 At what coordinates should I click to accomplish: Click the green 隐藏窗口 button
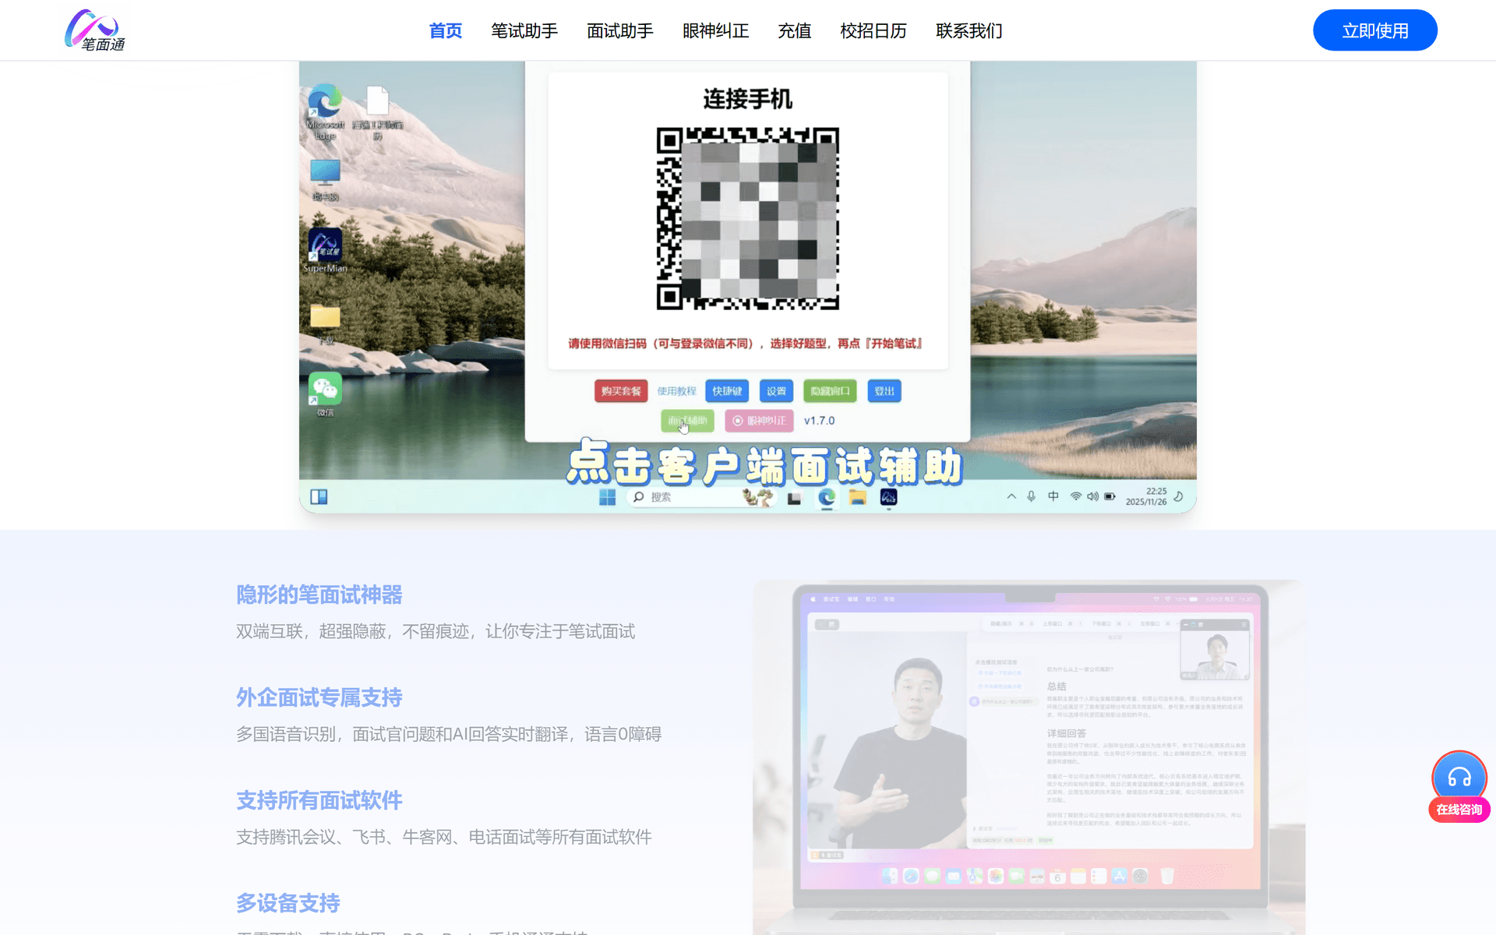pyautogui.click(x=830, y=391)
